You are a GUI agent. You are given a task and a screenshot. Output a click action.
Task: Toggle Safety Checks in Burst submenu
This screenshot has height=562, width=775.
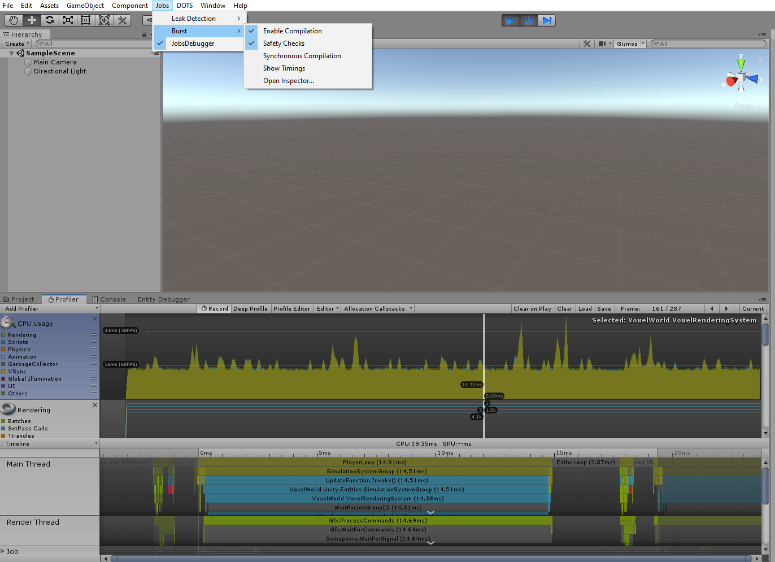308,43
